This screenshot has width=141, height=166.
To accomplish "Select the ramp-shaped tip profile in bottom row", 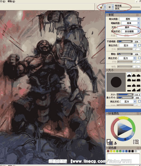I will [138, 90].
